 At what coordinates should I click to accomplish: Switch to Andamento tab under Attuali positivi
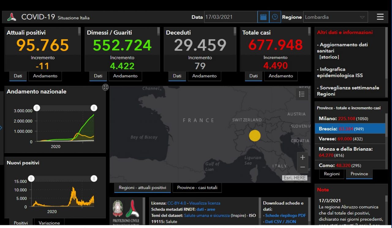click(45, 76)
